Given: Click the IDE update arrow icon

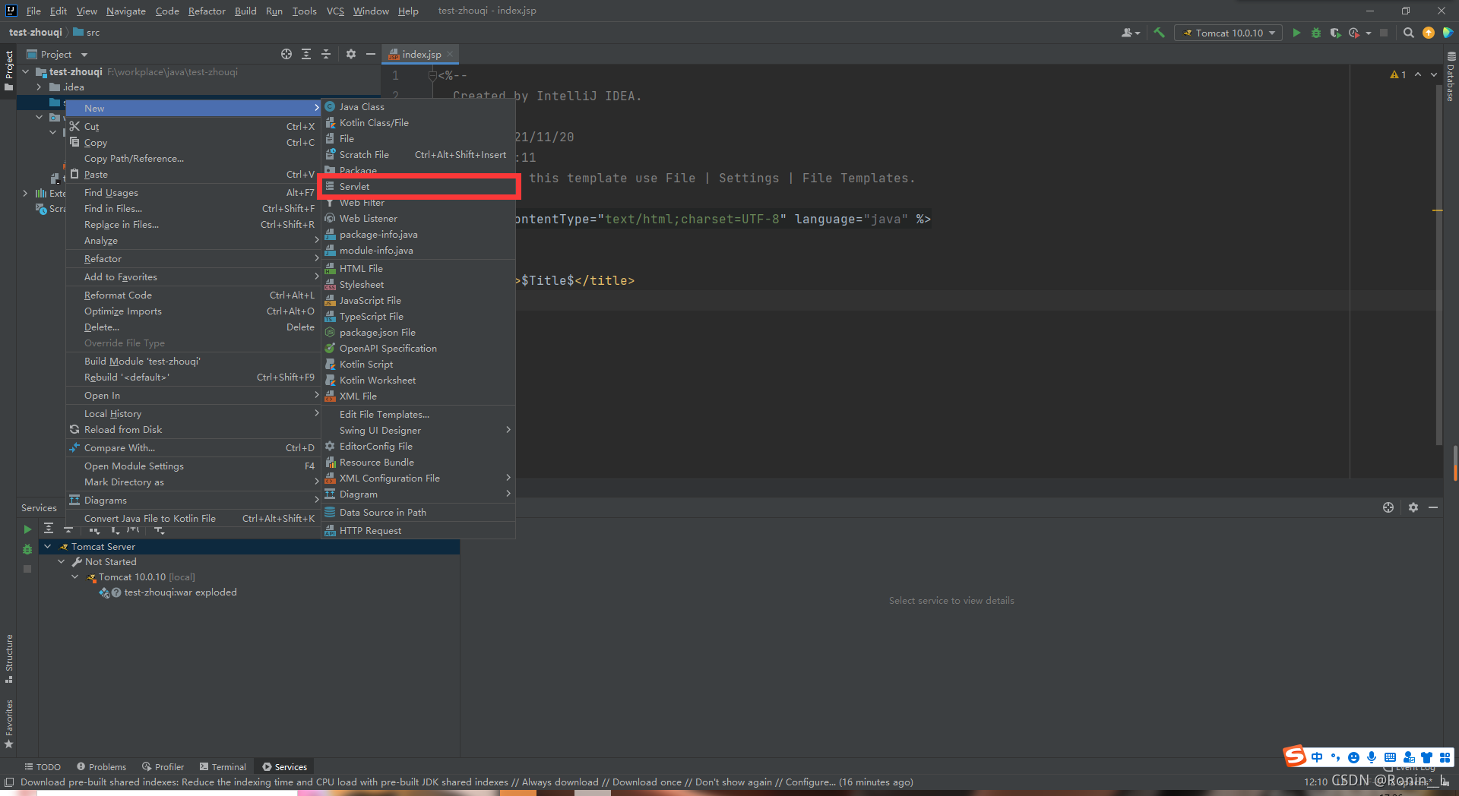Looking at the screenshot, I should click(1429, 33).
